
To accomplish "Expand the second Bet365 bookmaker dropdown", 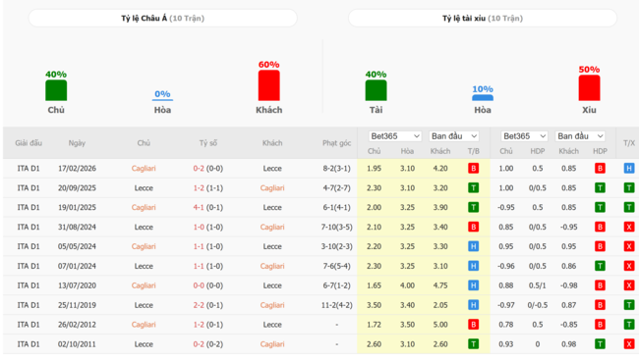I will click(524, 136).
